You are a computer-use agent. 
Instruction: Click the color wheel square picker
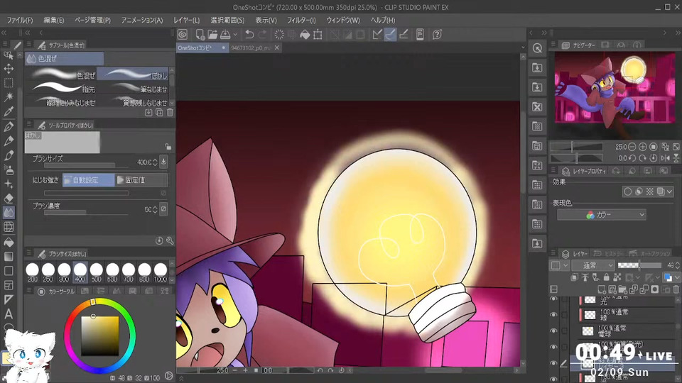click(x=99, y=335)
